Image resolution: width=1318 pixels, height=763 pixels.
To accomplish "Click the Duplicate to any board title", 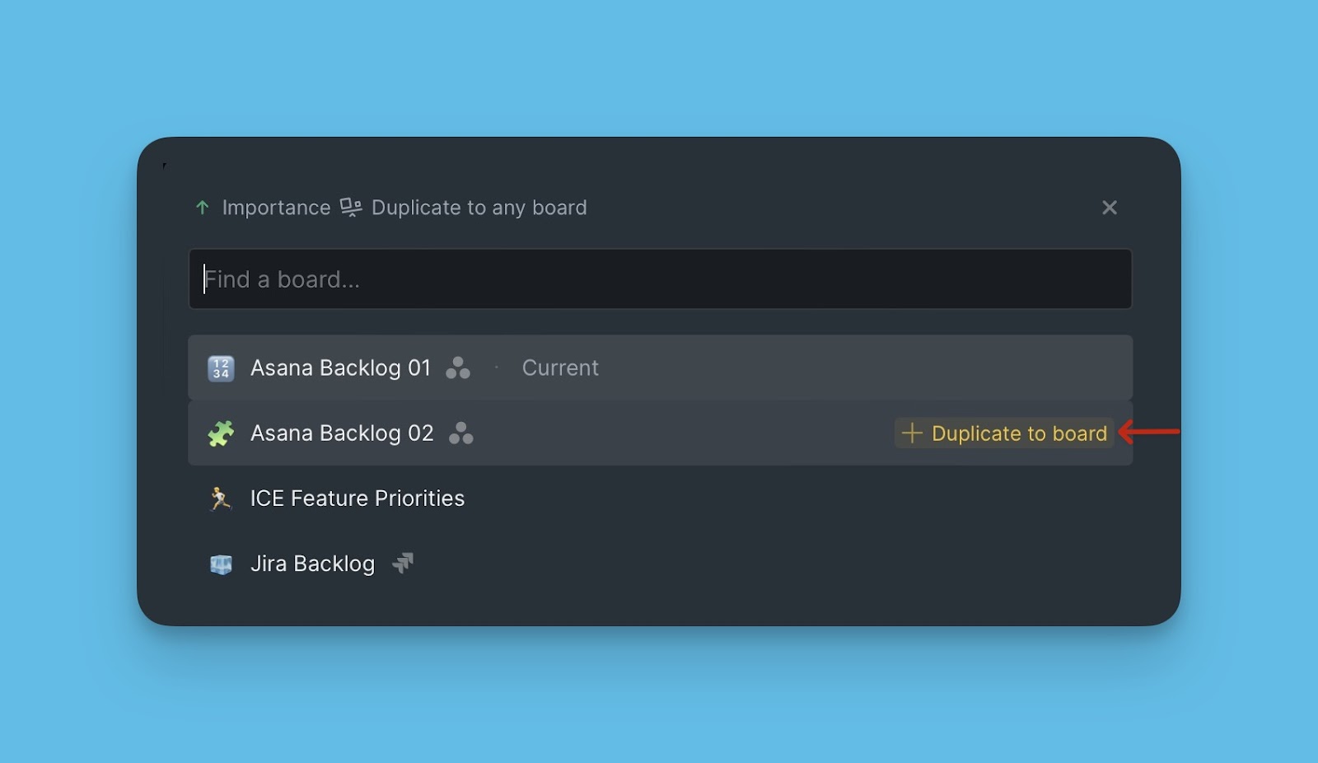I will coord(479,208).
